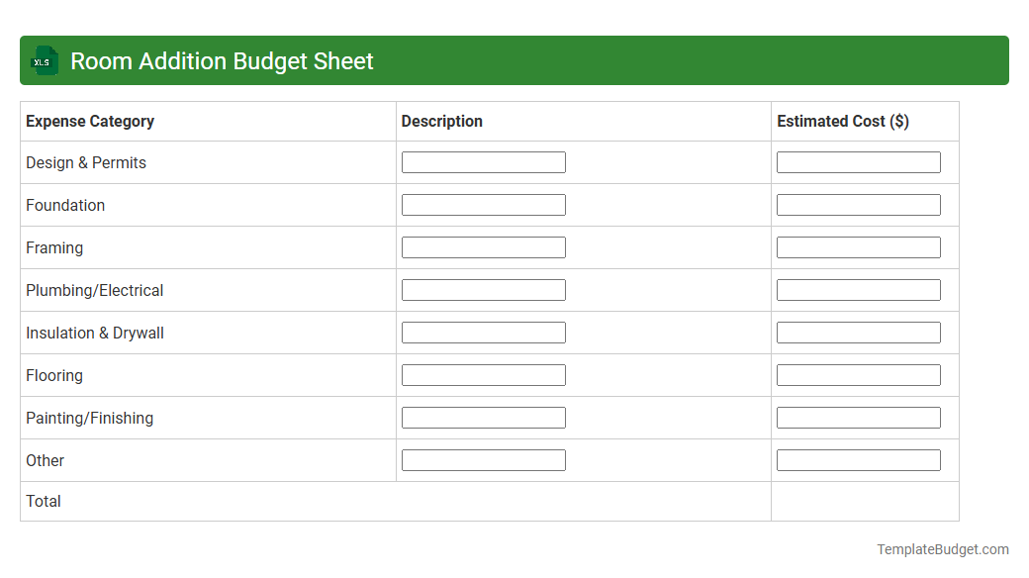Click the Design & Permits description field

pos(483,161)
